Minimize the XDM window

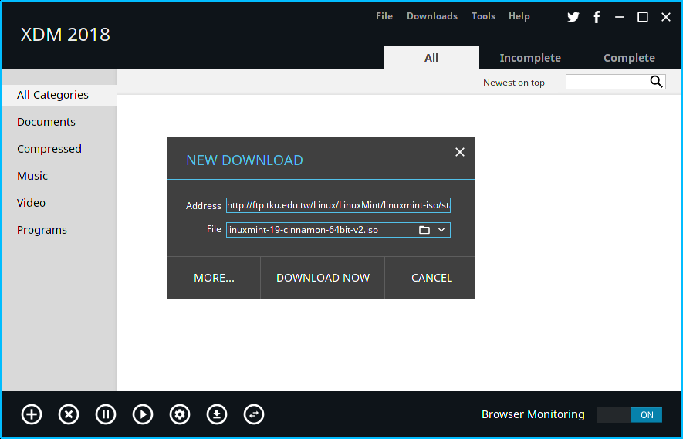pos(620,17)
